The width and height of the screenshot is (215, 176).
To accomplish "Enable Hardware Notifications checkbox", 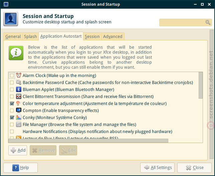I will click(x=12, y=132).
